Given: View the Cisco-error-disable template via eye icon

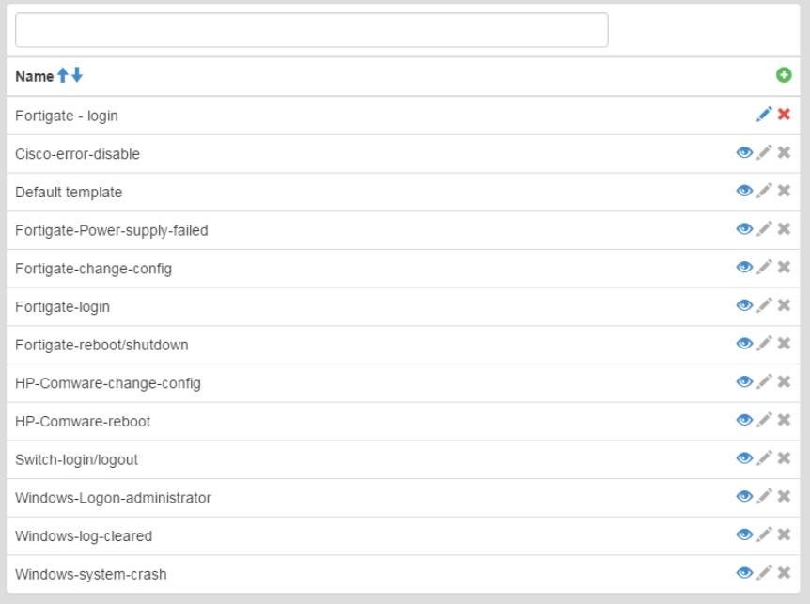Looking at the screenshot, I should point(744,153).
